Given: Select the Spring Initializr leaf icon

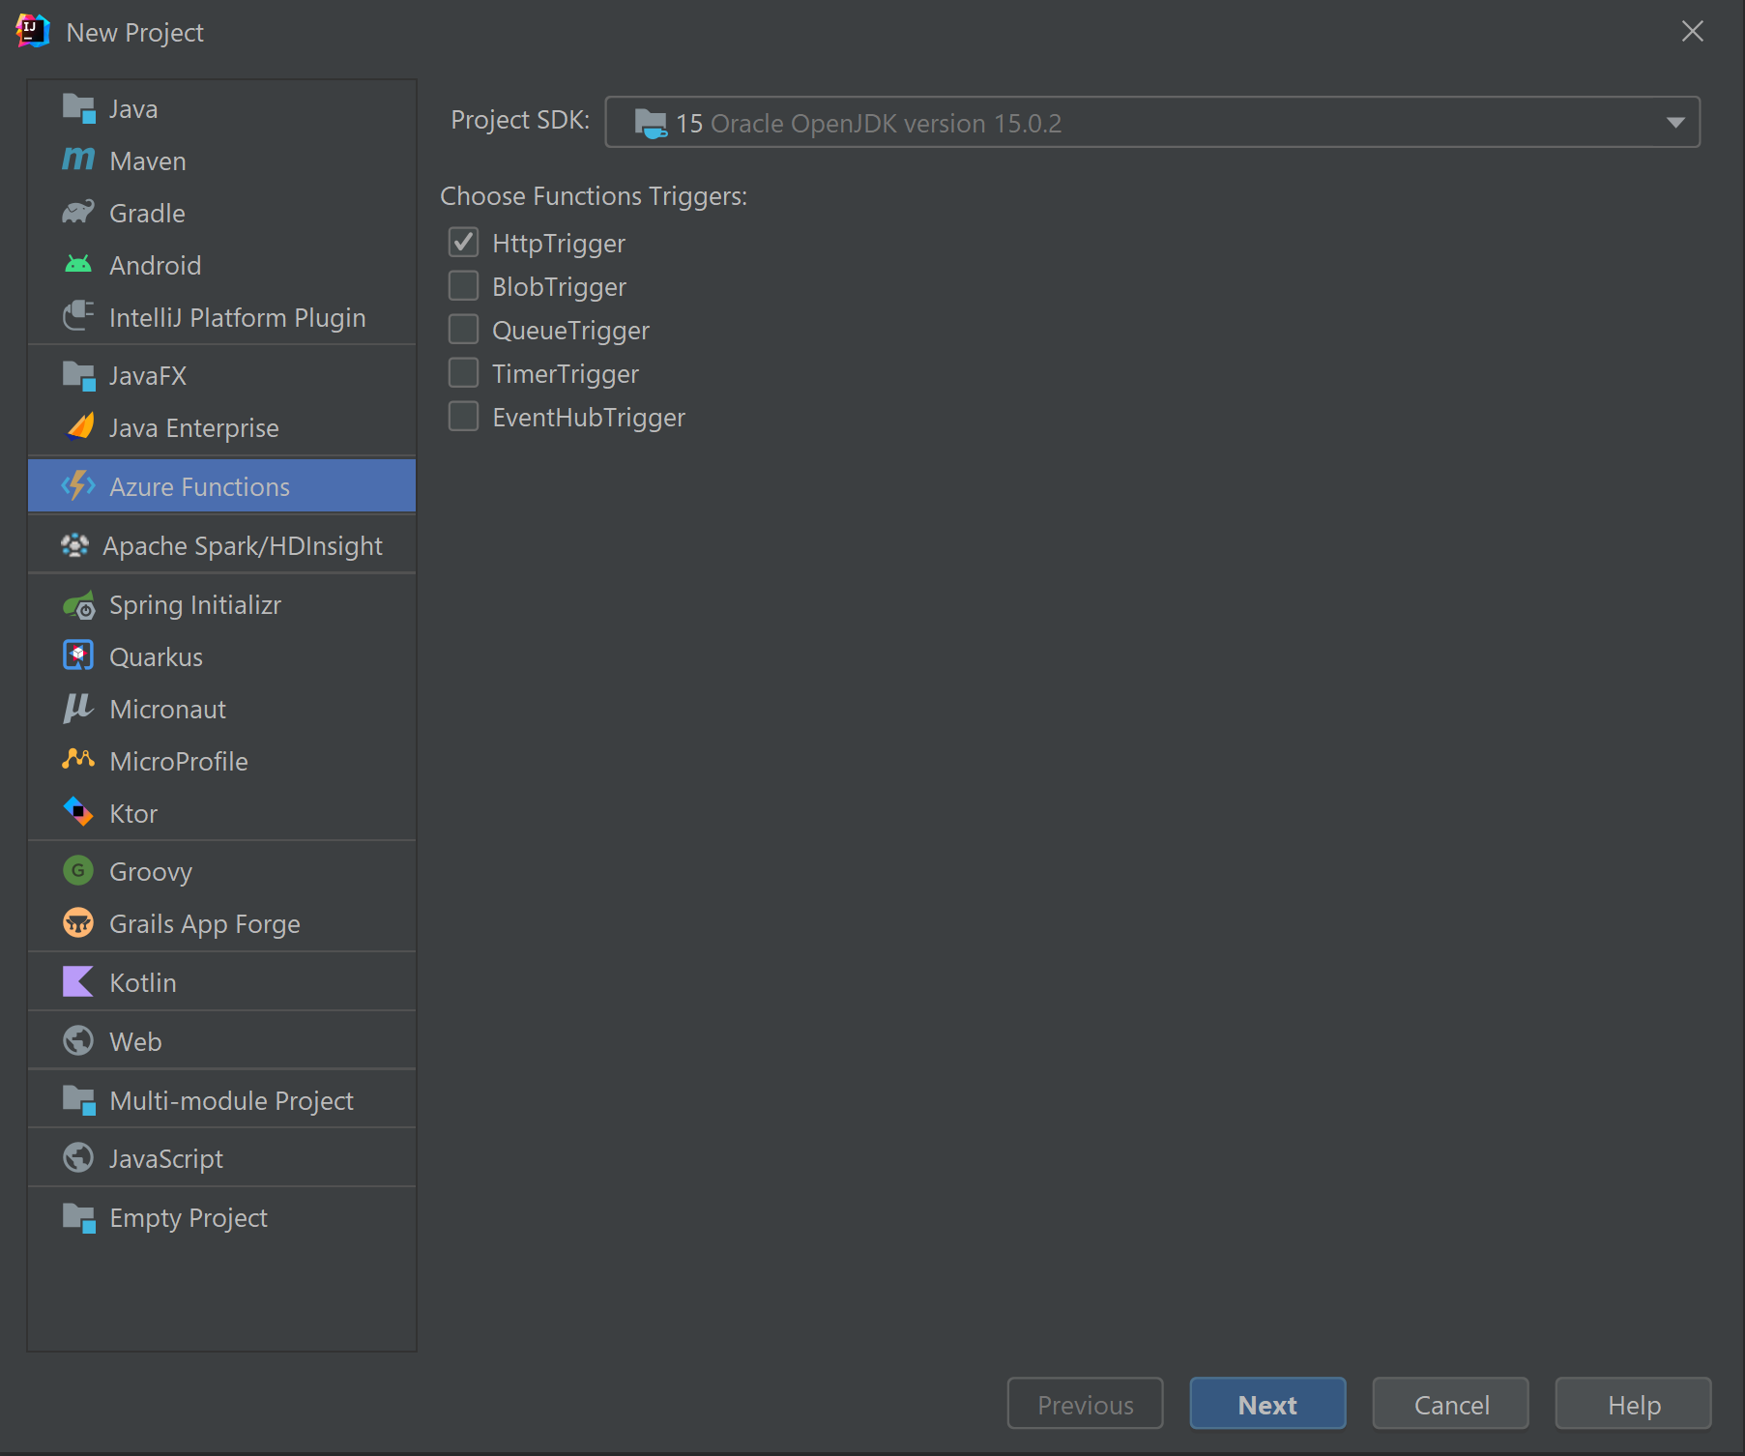Looking at the screenshot, I should coord(79,605).
